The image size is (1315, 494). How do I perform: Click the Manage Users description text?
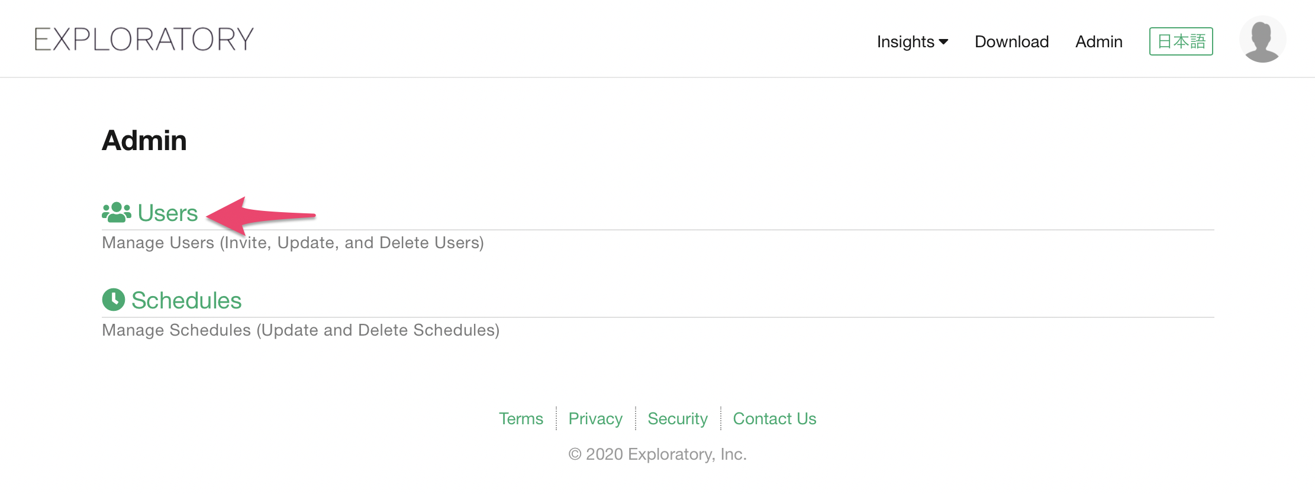(293, 243)
